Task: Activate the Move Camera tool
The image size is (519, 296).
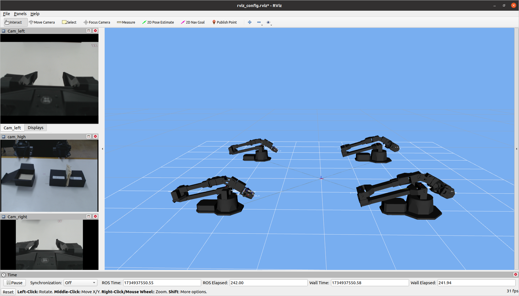Action: [42, 22]
